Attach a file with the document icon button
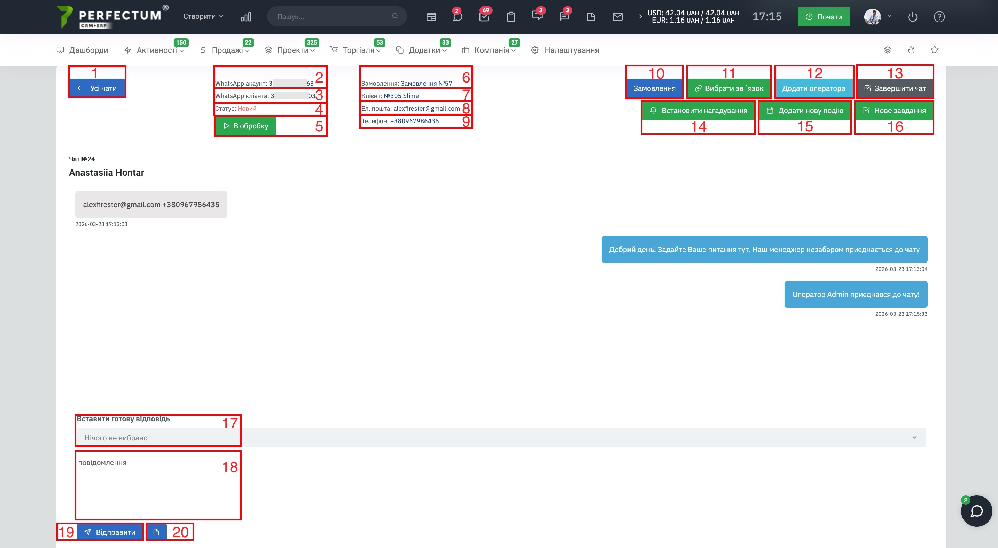 (x=156, y=532)
